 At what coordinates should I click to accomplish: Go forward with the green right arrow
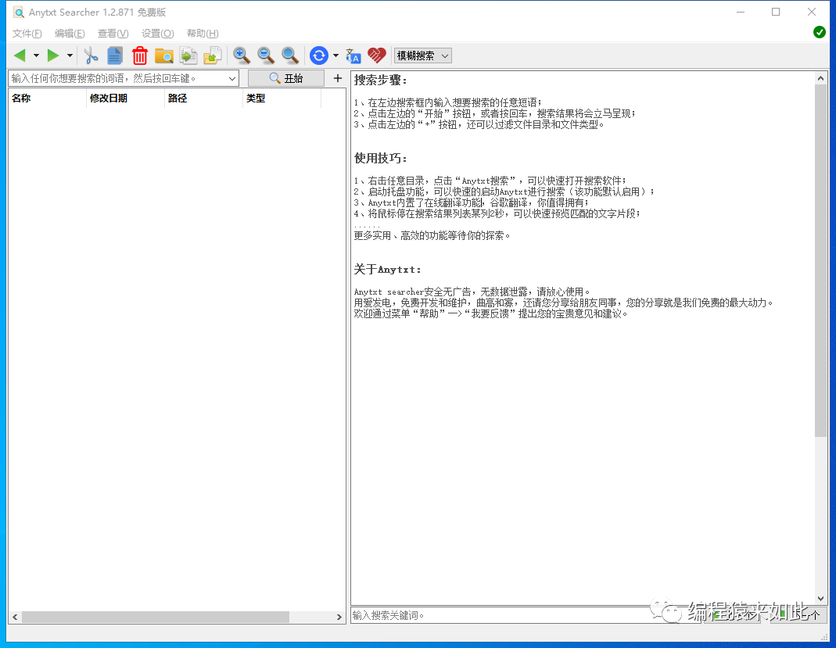click(52, 55)
